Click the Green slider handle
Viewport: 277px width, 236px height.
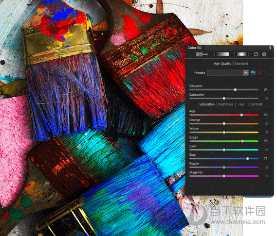pyautogui.click(x=242, y=141)
